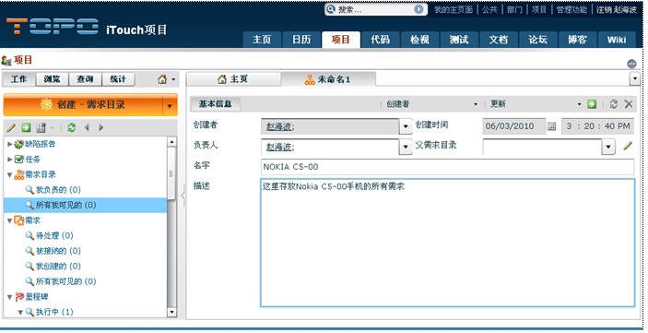Expand the 任务 tree node

click(10, 160)
